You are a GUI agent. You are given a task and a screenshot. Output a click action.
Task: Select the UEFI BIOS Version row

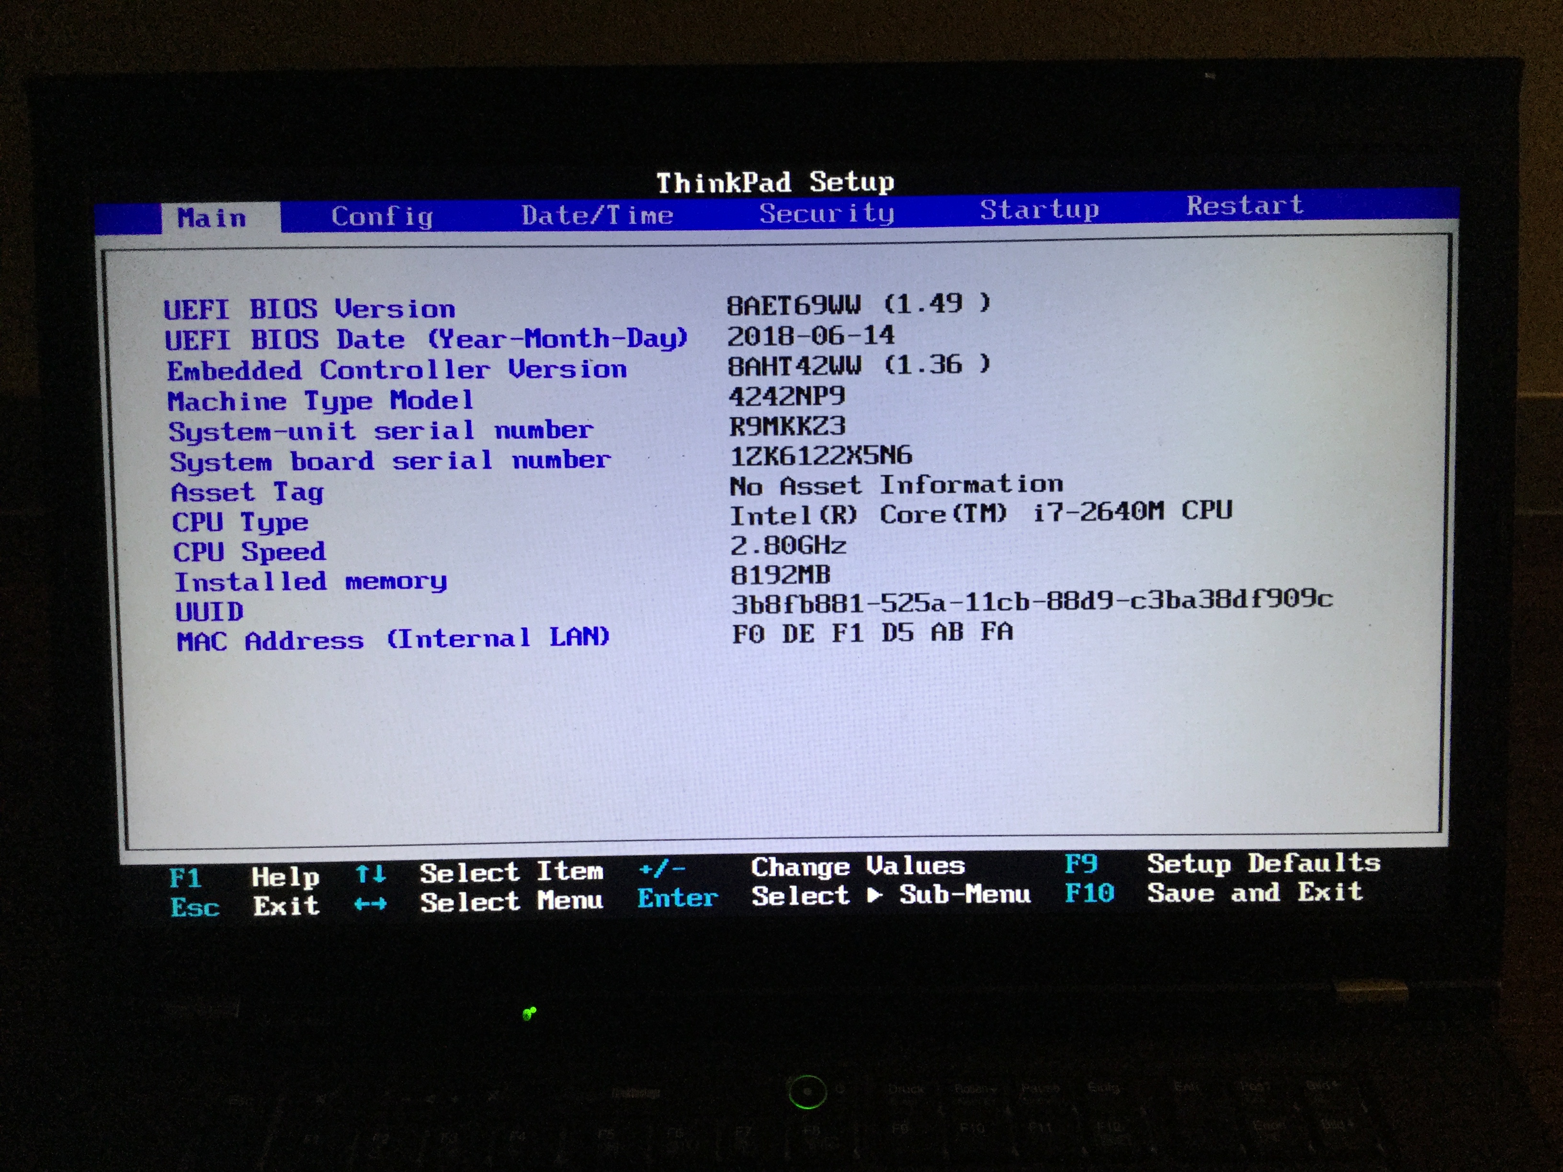click(309, 309)
